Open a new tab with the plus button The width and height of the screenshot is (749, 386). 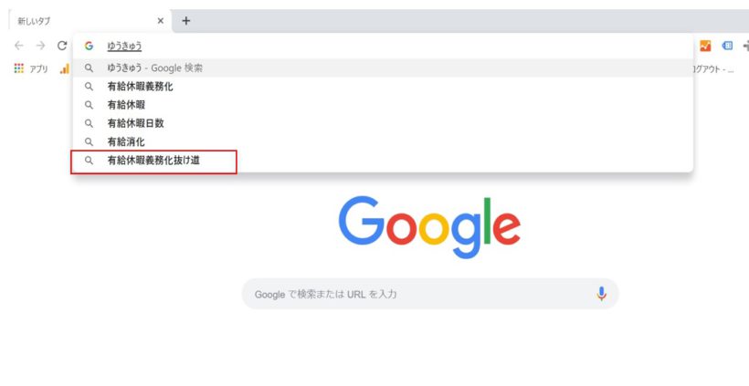pos(185,21)
